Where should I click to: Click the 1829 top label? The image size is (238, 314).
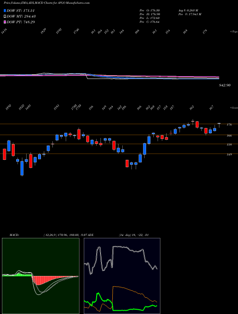tap(43, 31)
